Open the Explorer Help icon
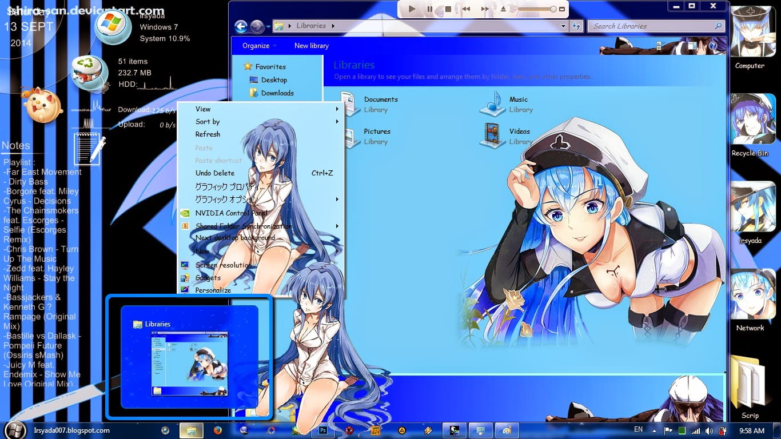Screen dimensions: 781x439 point(713,46)
